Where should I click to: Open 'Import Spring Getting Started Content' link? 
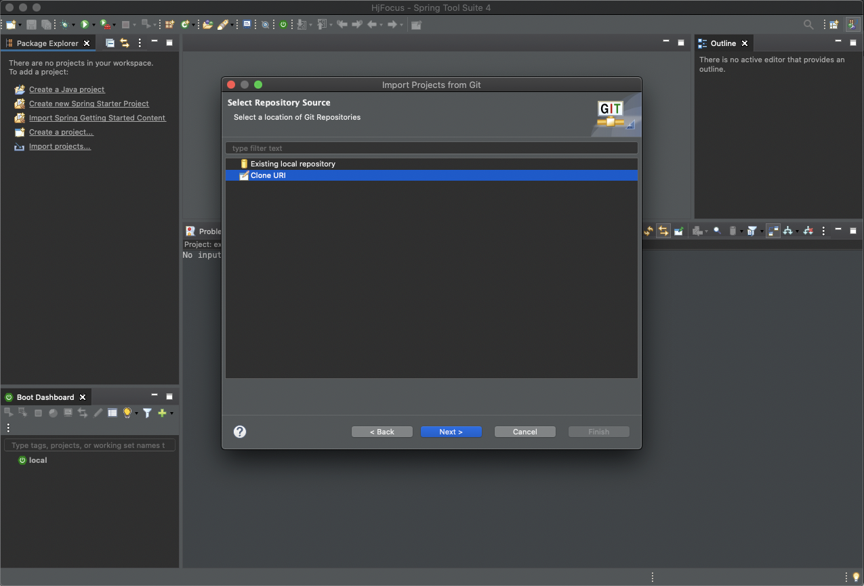98,118
